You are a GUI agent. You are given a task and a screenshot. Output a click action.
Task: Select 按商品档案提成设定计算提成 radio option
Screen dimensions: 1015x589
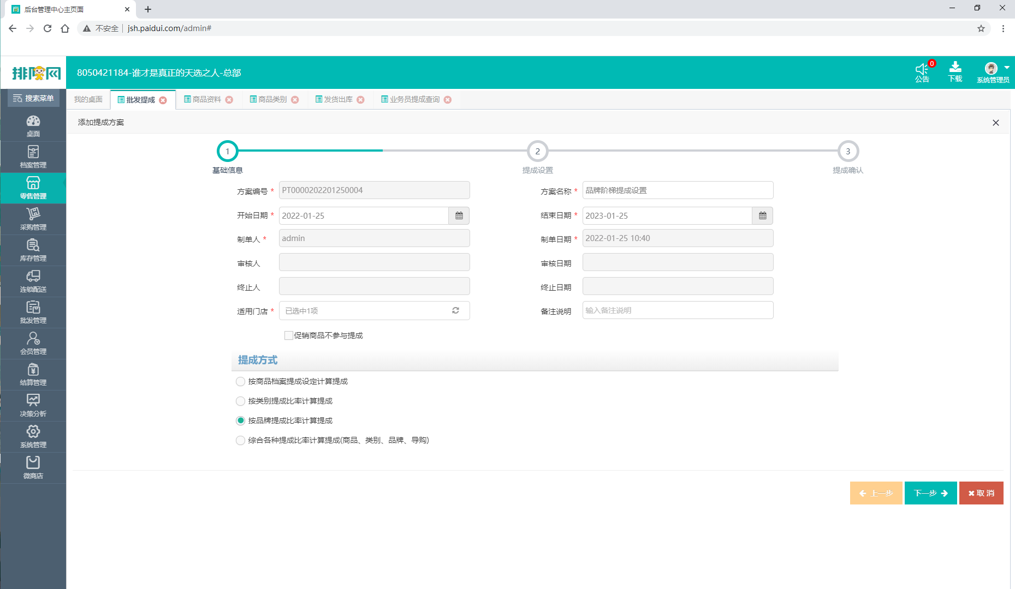click(x=240, y=382)
